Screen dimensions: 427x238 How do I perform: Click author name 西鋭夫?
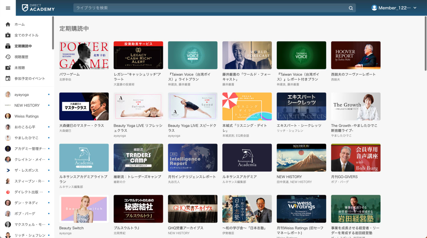pyautogui.click(x=336, y=79)
